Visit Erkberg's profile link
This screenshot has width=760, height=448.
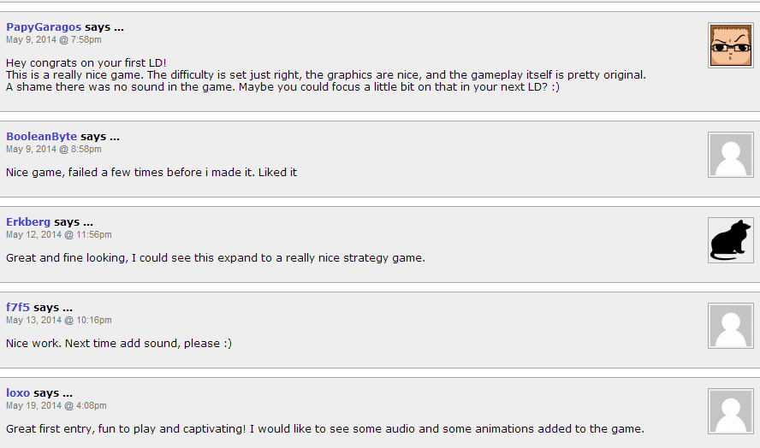click(28, 221)
